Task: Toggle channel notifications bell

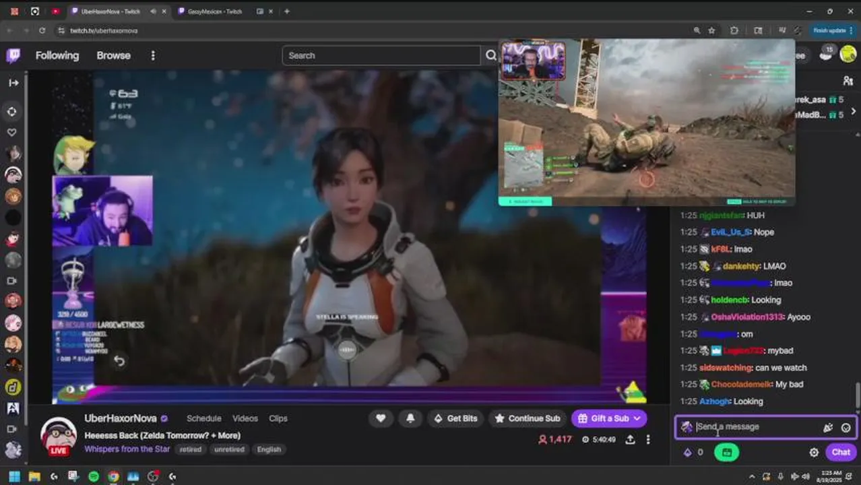Action: 410,418
